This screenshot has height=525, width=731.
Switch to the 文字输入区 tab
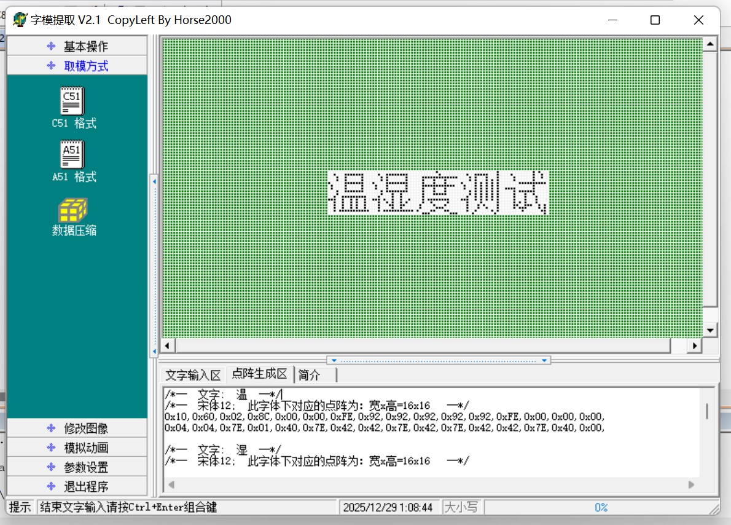click(193, 375)
